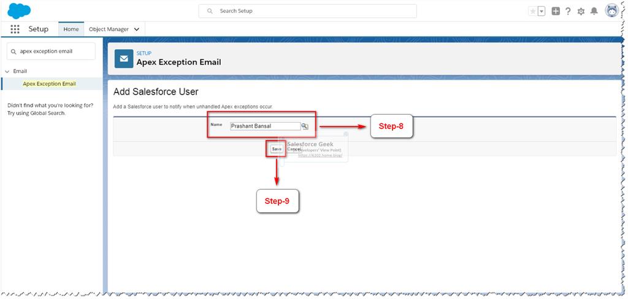This screenshot has height=299, width=628.
Task: Click the Setup app name label
Action: click(x=39, y=29)
